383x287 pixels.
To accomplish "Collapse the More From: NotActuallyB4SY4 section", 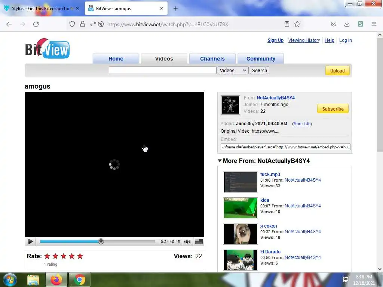I will tap(220, 161).
